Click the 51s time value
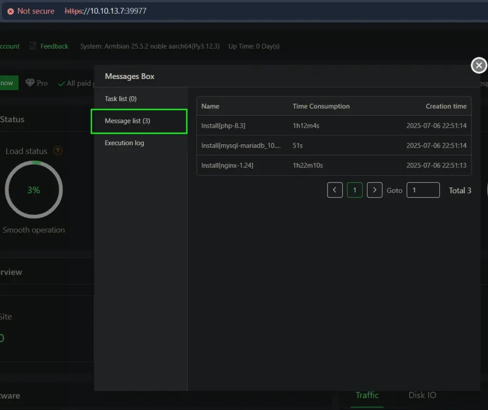The image size is (488, 410). [297, 145]
